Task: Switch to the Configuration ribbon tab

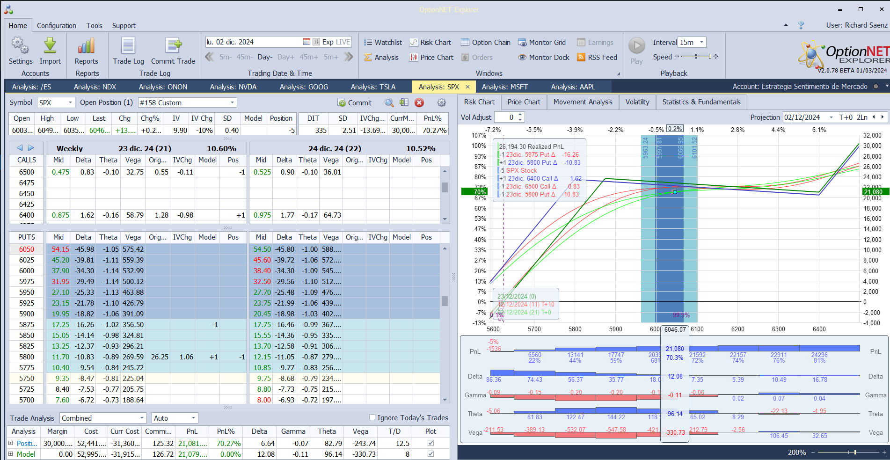Action: pos(57,26)
